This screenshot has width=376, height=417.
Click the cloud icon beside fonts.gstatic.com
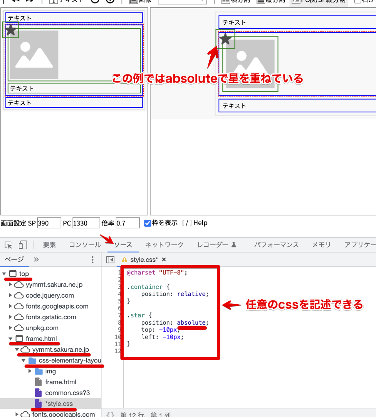[18, 317]
